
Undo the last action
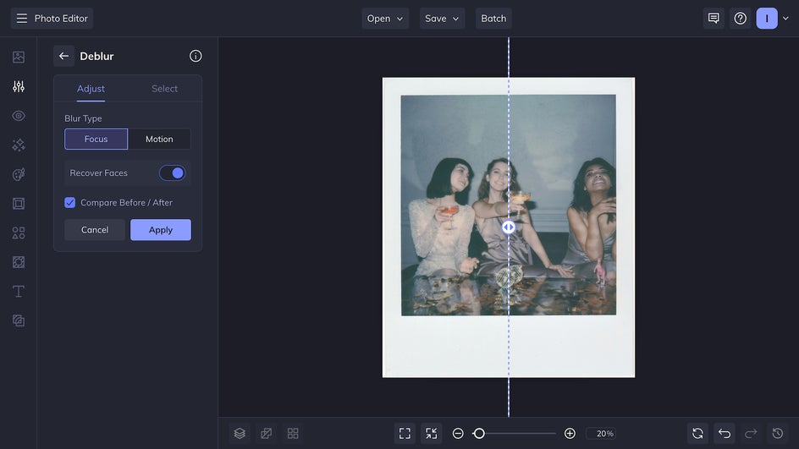[x=725, y=433]
